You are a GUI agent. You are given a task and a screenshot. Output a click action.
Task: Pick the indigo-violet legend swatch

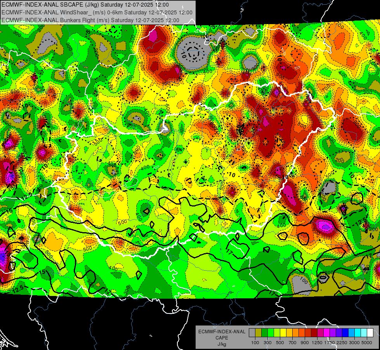point(339,333)
